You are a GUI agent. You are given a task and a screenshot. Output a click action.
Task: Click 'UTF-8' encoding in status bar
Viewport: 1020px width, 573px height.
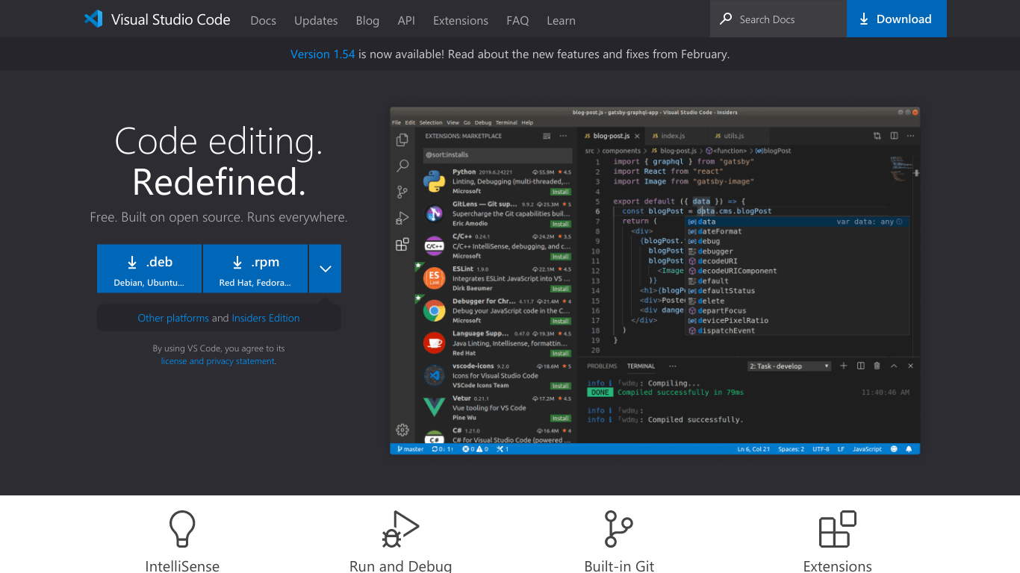[821, 449]
